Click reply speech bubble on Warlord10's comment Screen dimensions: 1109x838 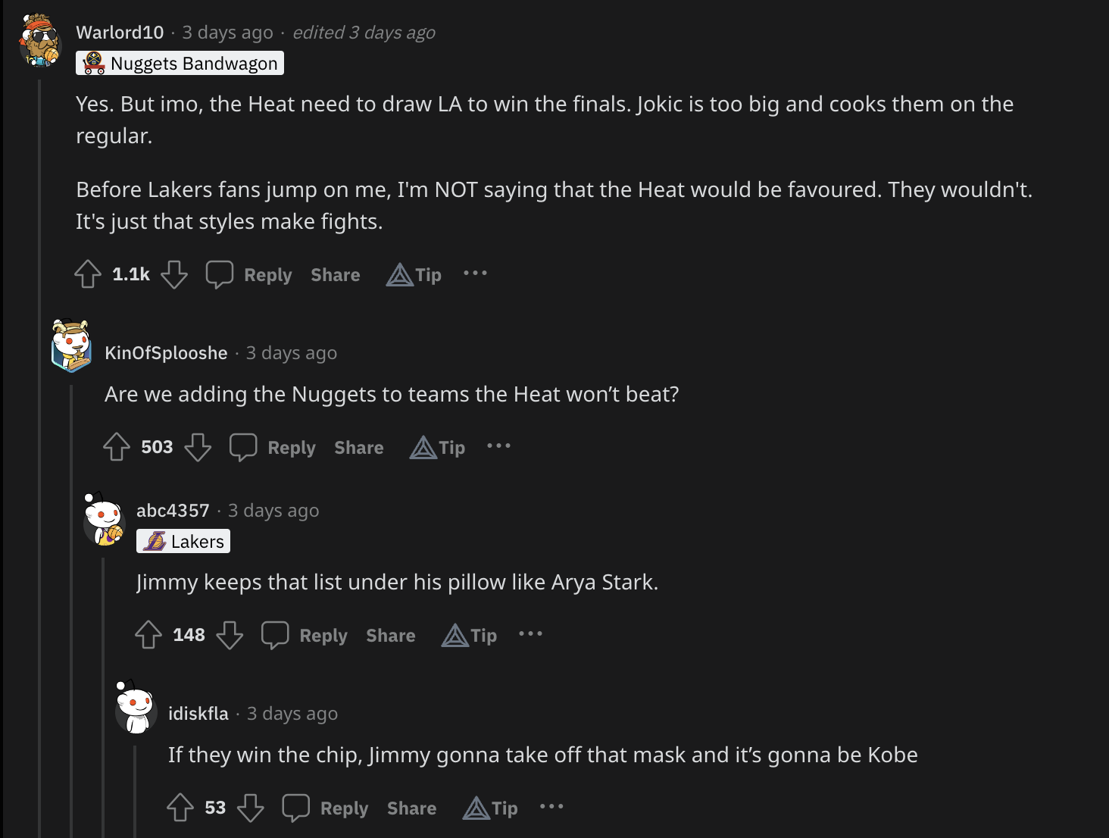click(220, 274)
